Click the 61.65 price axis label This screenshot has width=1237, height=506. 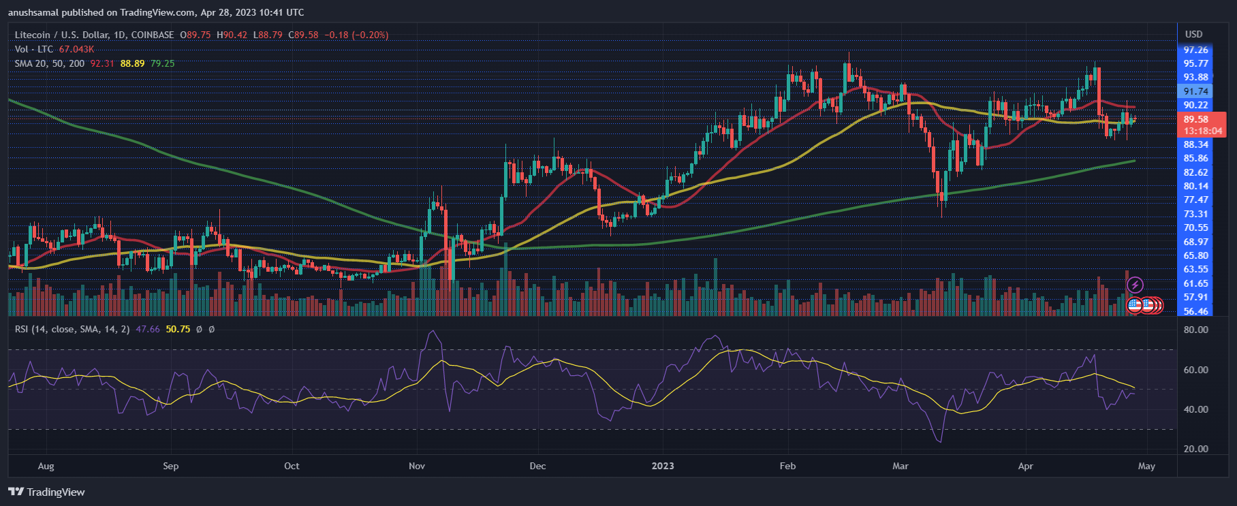[x=1195, y=283]
